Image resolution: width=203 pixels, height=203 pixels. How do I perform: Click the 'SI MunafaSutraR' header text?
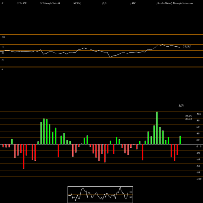click(50, 3)
